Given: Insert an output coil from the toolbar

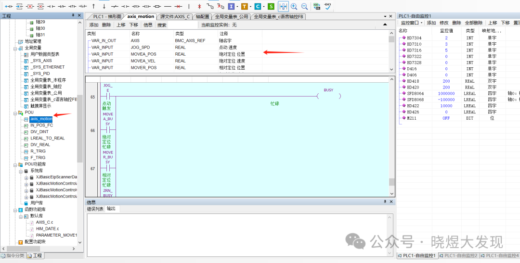Looking at the screenshot, I should pos(125,6).
